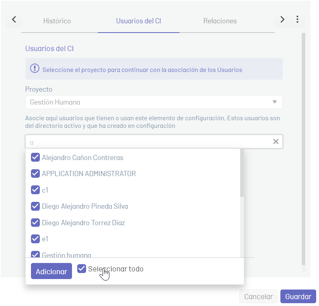Uncheck Alejandro Cañon Contreras
The width and height of the screenshot is (319, 306).
[x=35, y=157]
